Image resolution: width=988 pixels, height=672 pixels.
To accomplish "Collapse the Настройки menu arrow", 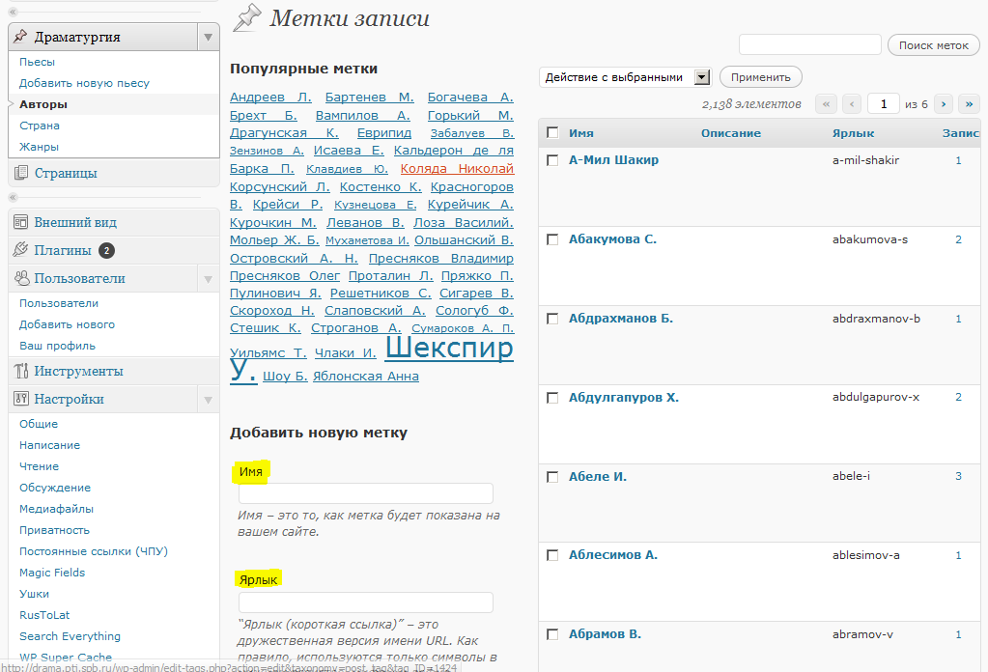I will click(x=208, y=399).
